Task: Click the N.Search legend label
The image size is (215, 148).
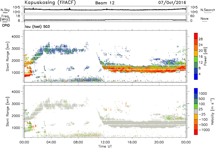Action: pyautogui.click(x=207, y=10)
